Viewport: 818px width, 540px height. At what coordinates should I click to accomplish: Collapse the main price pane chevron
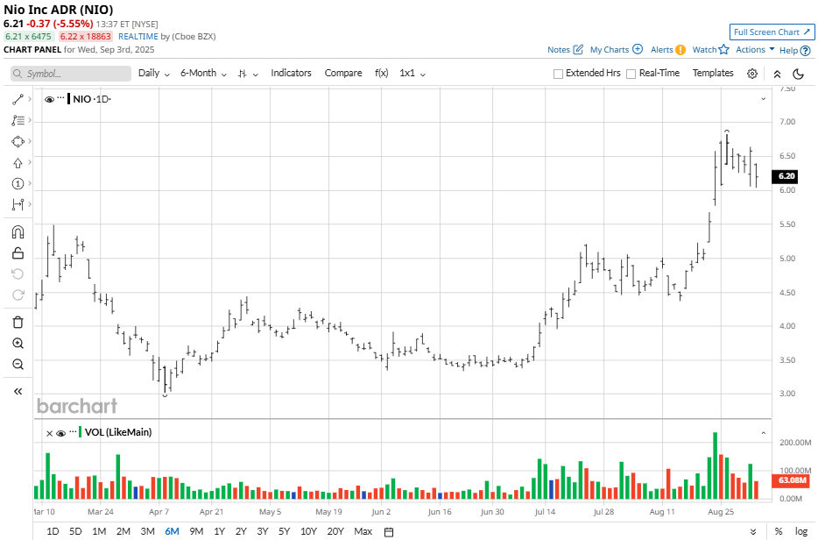pyautogui.click(x=763, y=99)
